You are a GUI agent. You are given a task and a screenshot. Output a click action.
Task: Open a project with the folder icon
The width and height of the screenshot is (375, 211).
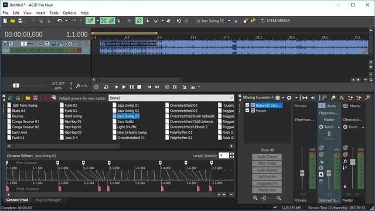tap(13, 21)
